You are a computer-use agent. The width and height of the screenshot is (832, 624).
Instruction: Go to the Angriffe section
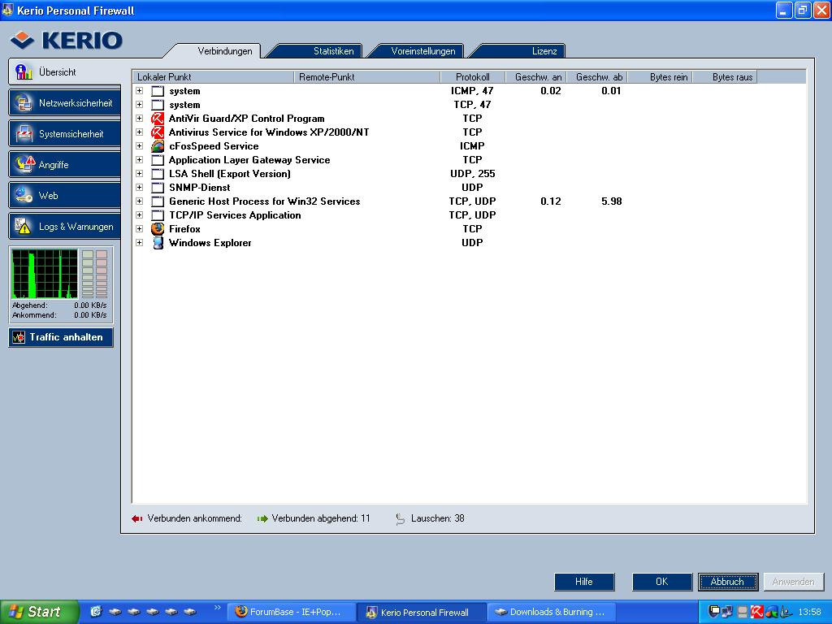click(65, 164)
